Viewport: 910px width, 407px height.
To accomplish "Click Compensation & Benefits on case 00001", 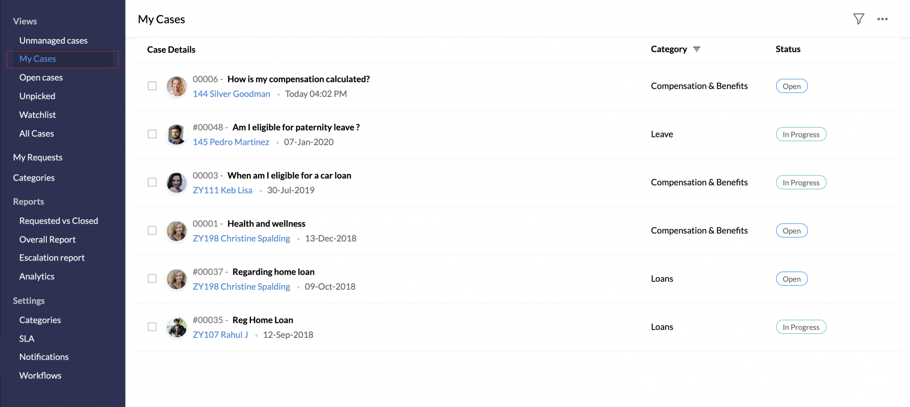I will coord(699,231).
